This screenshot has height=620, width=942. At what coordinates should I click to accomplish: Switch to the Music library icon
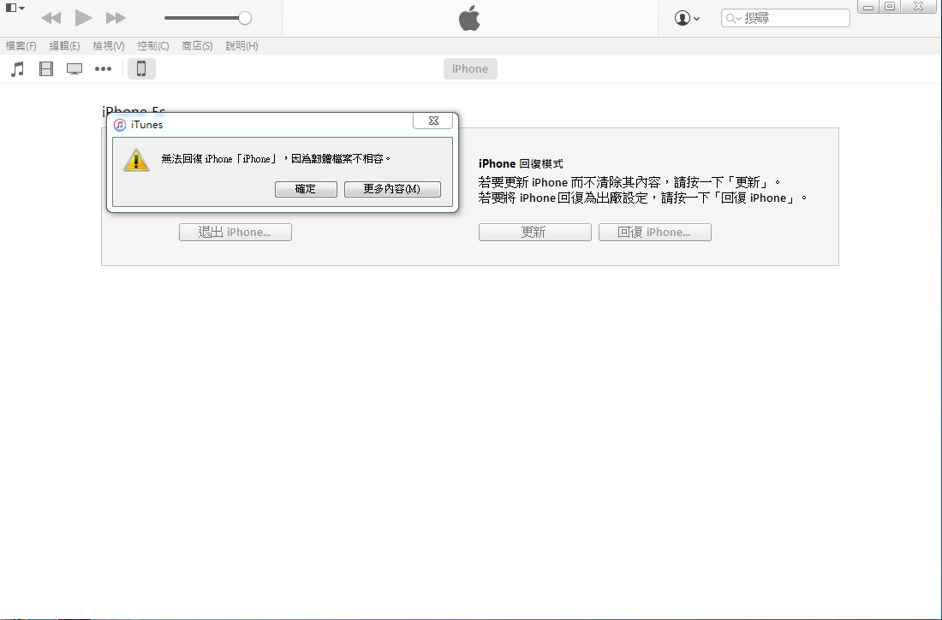coord(17,69)
